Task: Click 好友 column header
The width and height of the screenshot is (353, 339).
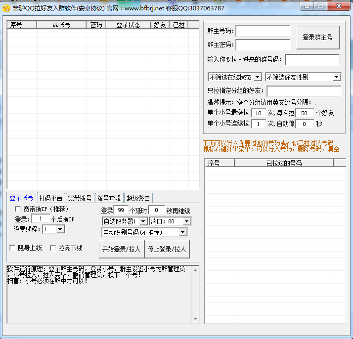Action: coord(160,25)
